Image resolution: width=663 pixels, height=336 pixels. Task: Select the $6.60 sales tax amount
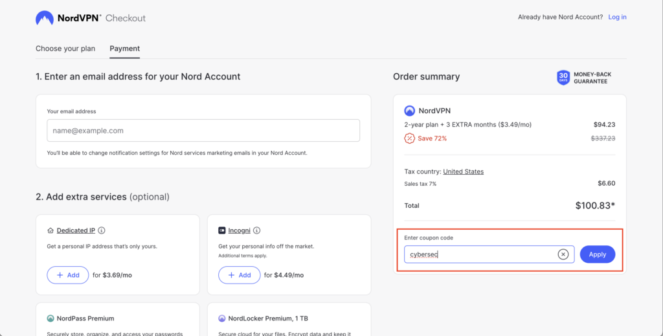coord(606,183)
